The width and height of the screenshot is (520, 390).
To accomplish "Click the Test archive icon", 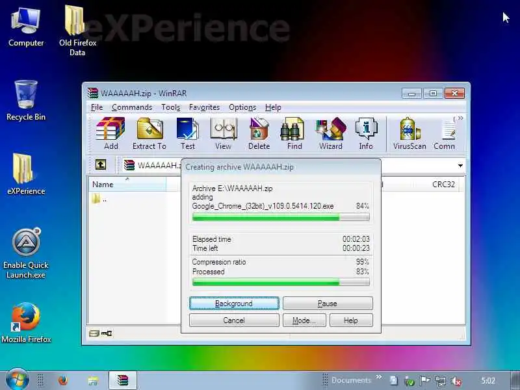I will (187, 133).
